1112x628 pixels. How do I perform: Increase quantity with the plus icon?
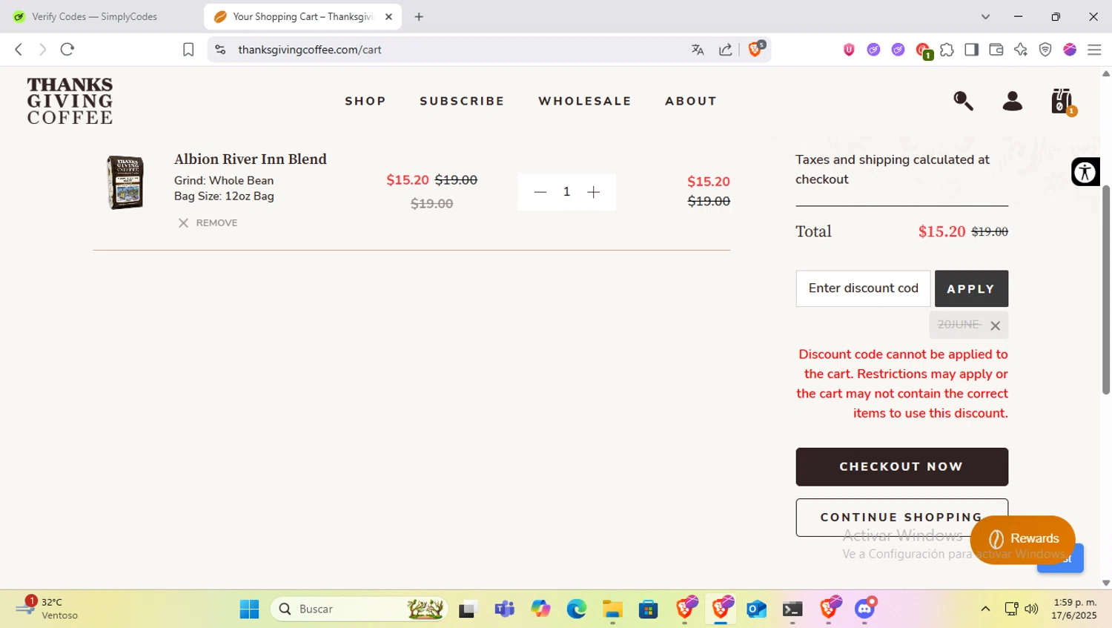(x=593, y=192)
